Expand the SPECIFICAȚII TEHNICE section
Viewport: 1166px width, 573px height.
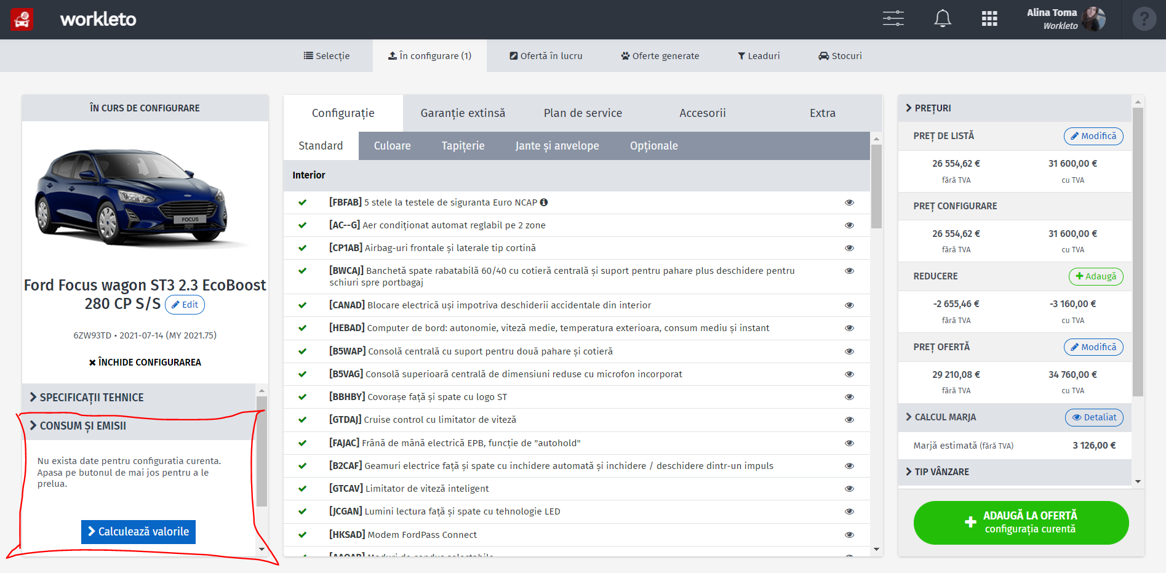pos(138,398)
